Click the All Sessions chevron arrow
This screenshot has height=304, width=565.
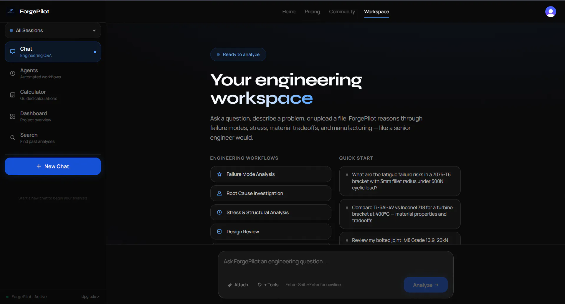coord(94,30)
